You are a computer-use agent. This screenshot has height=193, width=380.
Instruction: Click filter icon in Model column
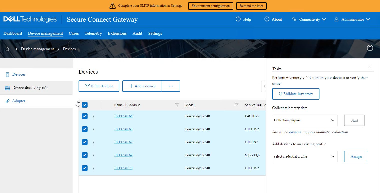(x=237, y=105)
